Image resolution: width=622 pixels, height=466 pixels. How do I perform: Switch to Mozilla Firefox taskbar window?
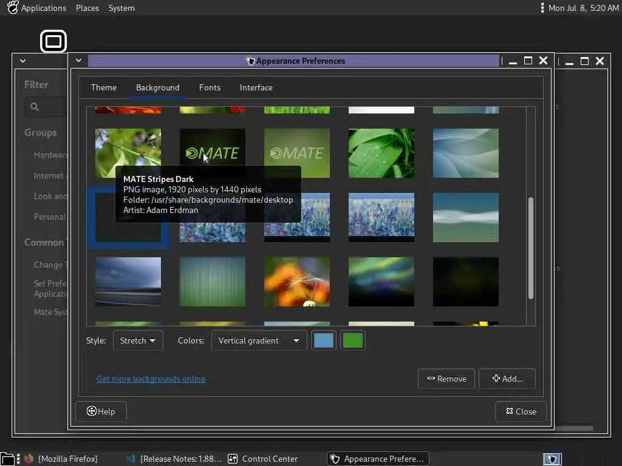point(61,459)
